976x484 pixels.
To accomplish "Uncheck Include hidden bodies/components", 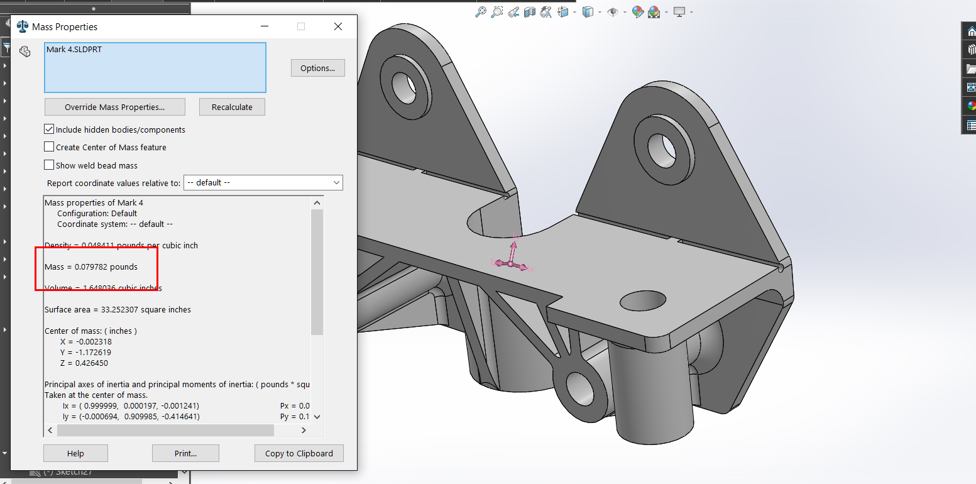I will point(49,129).
